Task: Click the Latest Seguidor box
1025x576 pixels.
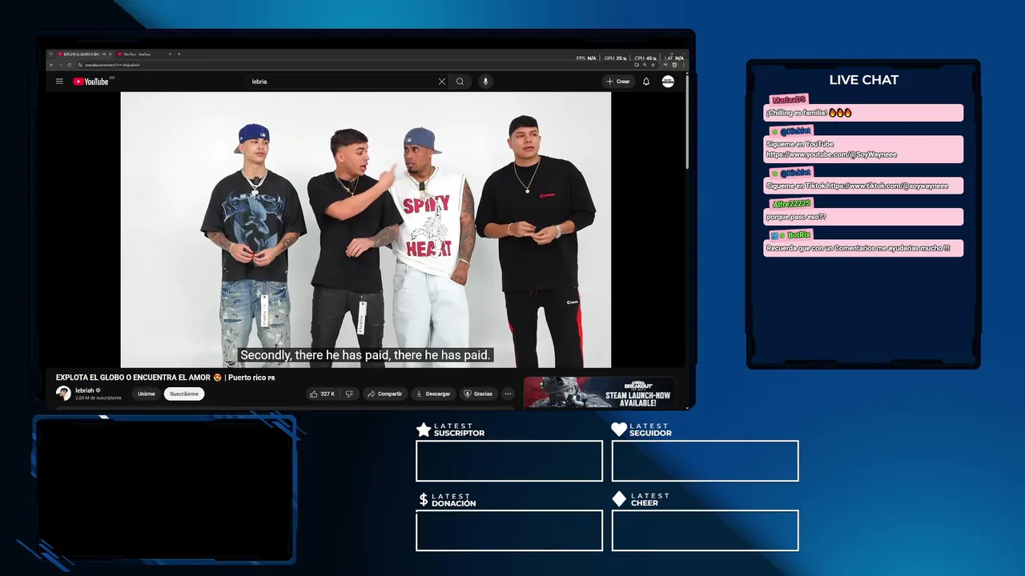Action: [x=705, y=461]
